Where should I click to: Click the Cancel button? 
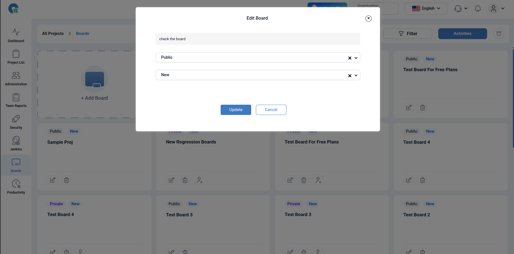(x=271, y=110)
